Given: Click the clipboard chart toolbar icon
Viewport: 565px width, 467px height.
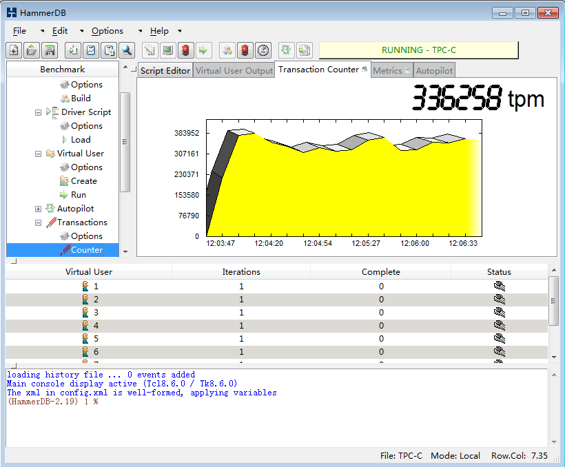Looking at the screenshot, I should click(91, 50).
